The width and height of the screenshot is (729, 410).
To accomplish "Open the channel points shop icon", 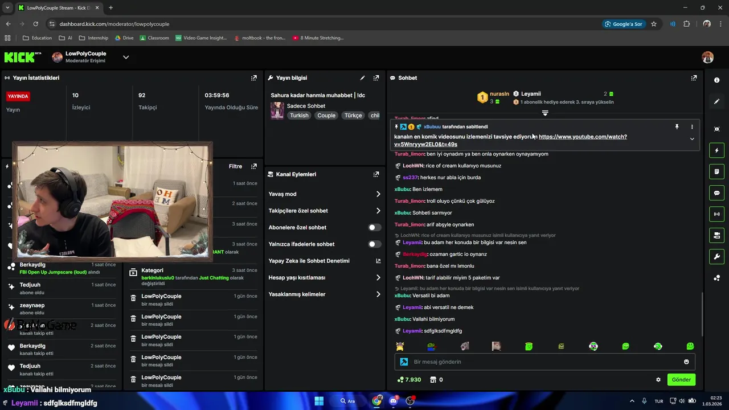I will pyautogui.click(x=433, y=380).
